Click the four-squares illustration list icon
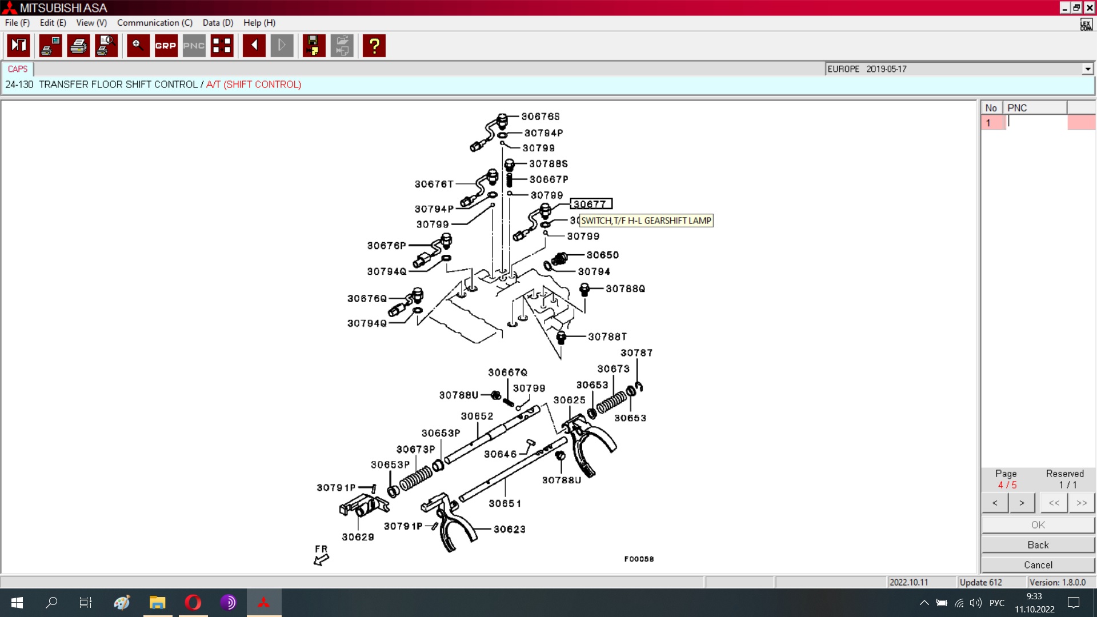Viewport: 1097px width, 617px height. (222, 46)
